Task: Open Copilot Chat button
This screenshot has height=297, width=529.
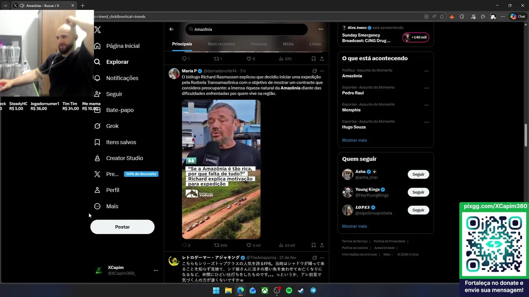Action: (x=517, y=16)
